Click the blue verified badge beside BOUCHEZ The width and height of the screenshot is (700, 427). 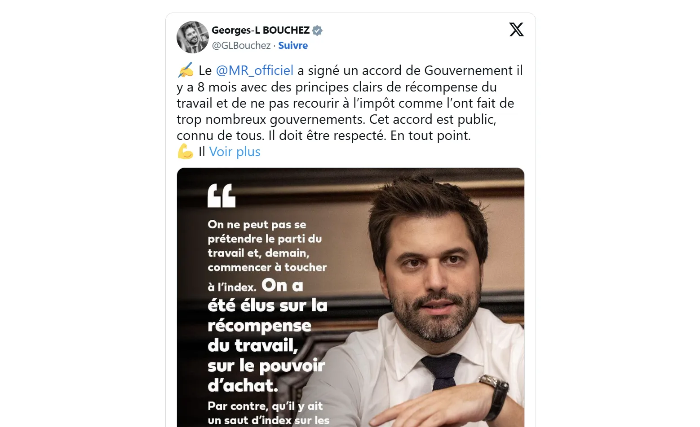[317, 30]
